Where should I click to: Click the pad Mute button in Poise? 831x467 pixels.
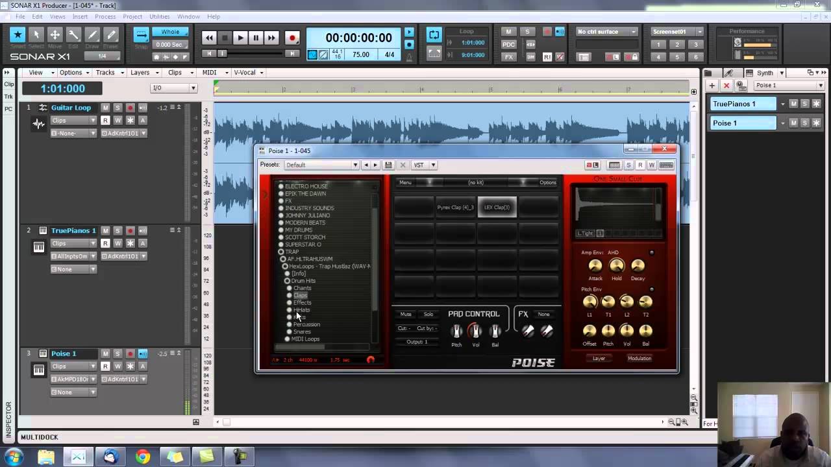point(406,314)
